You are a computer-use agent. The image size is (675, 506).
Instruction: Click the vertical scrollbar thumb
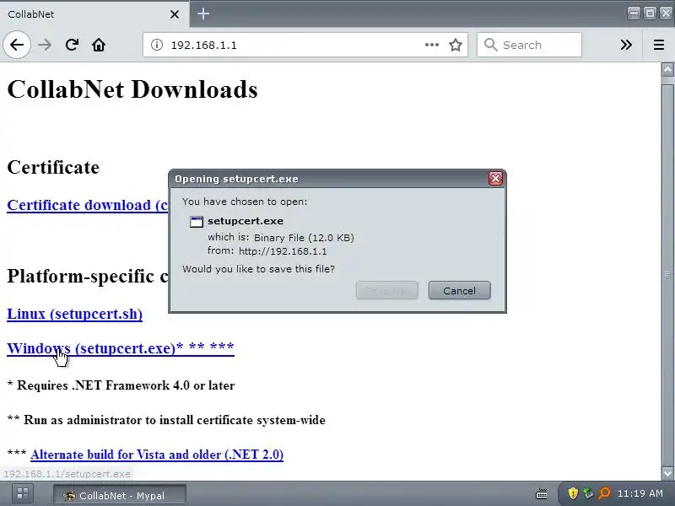667,274
